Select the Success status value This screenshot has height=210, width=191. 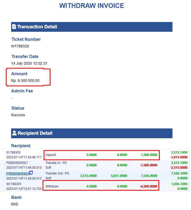pyautogui.click(x=18, y=115)
